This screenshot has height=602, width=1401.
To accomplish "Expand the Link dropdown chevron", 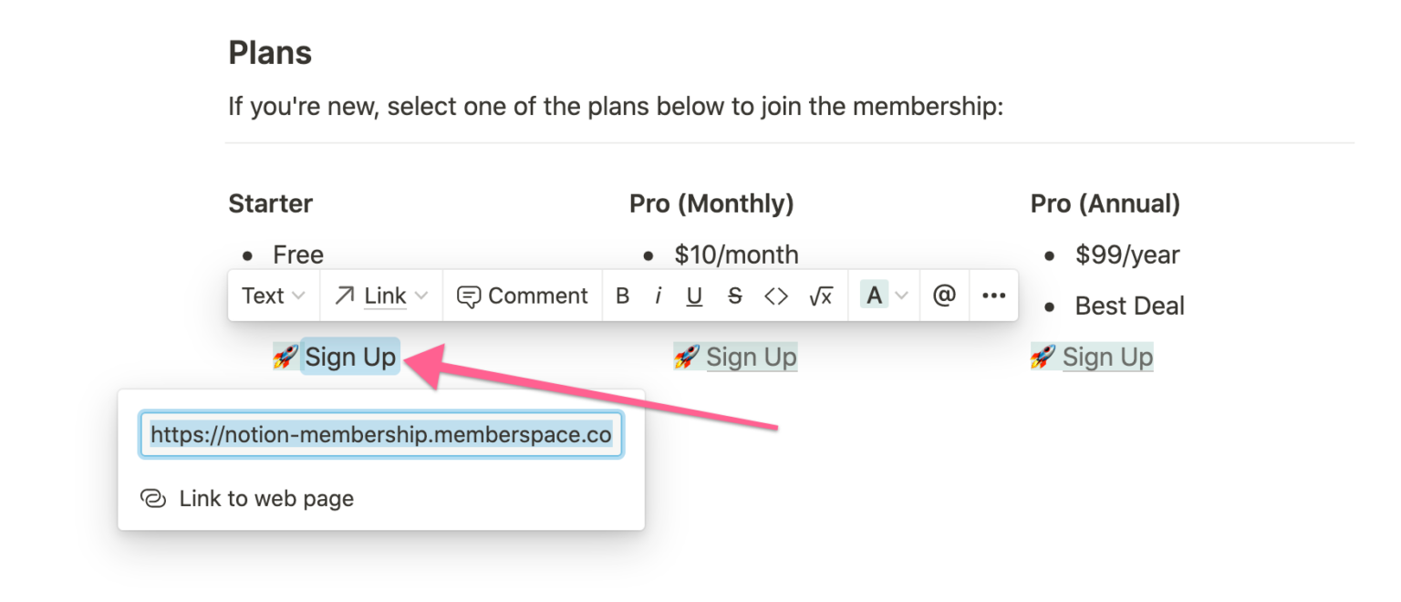I will coord(420,295).
